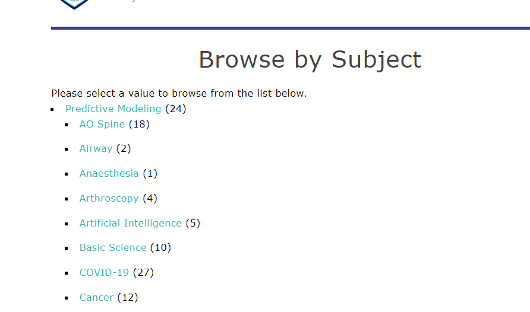The image size is (530, 312).
Task: Click the 'Please select a value' instruction text
Action: coord(179,93)
